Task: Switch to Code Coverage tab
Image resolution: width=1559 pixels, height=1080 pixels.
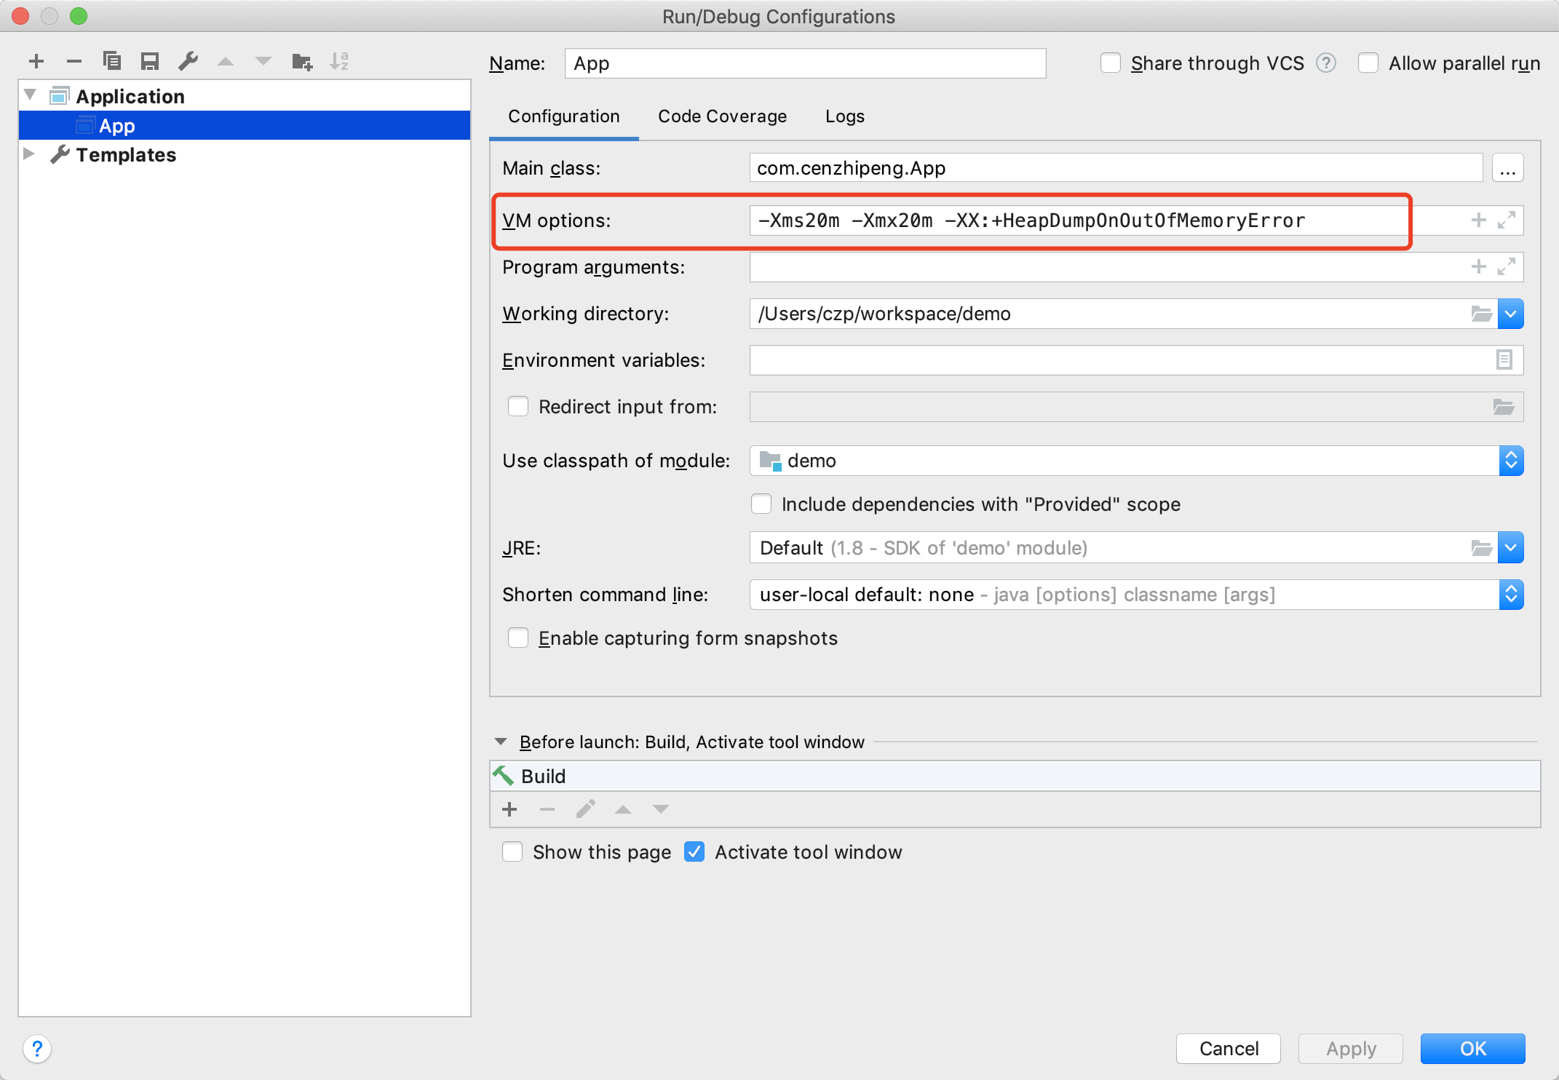Action: click(722, 116)
